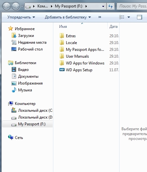Select Библиотеки in navigation pane

point(26,63)
